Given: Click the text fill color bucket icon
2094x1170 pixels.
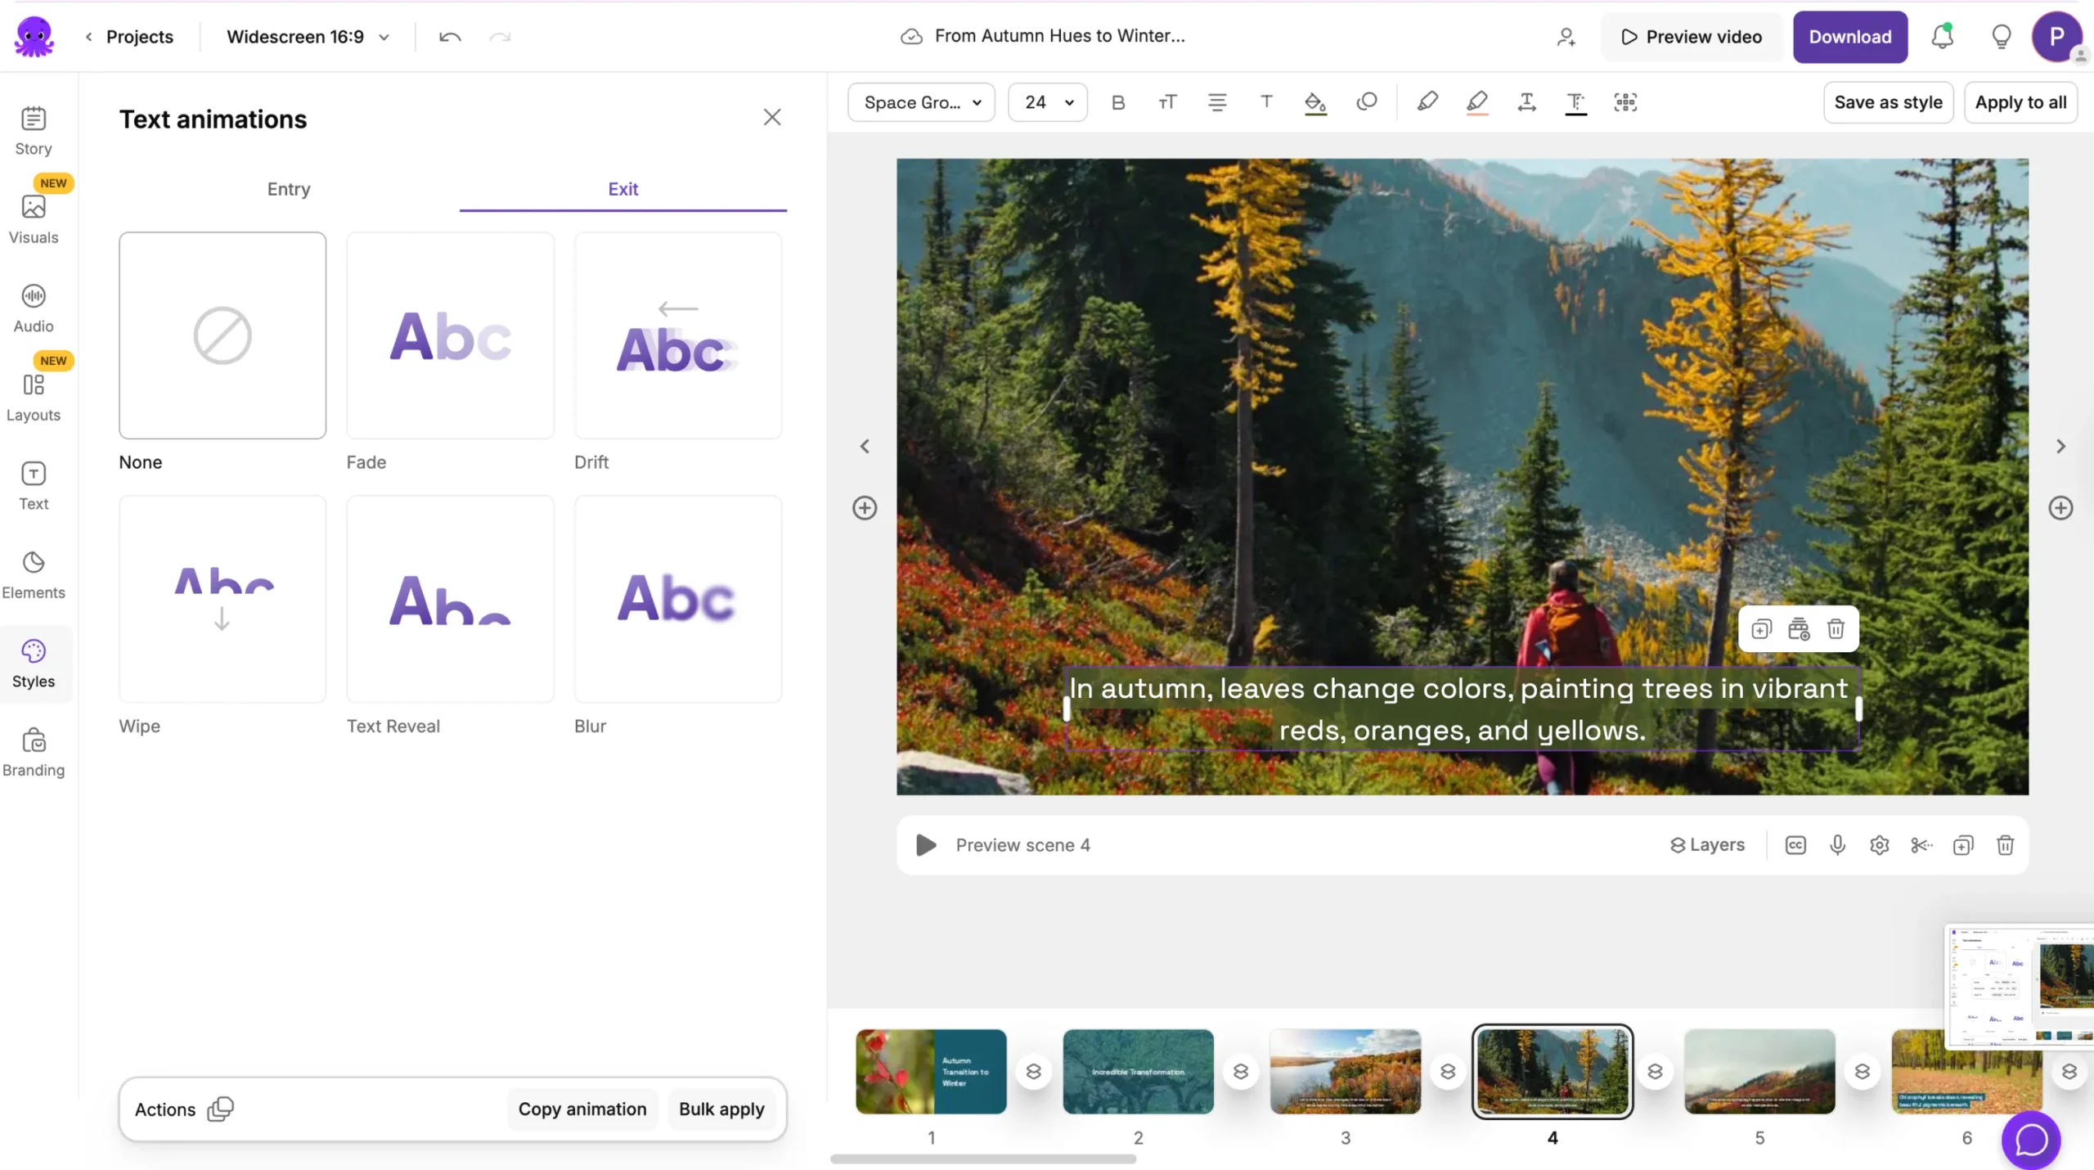Looking at the screenshot, I should 1314,102.
